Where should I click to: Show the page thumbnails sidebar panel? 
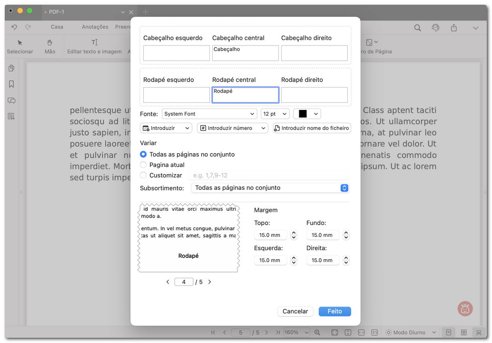(x=11, y=69)
